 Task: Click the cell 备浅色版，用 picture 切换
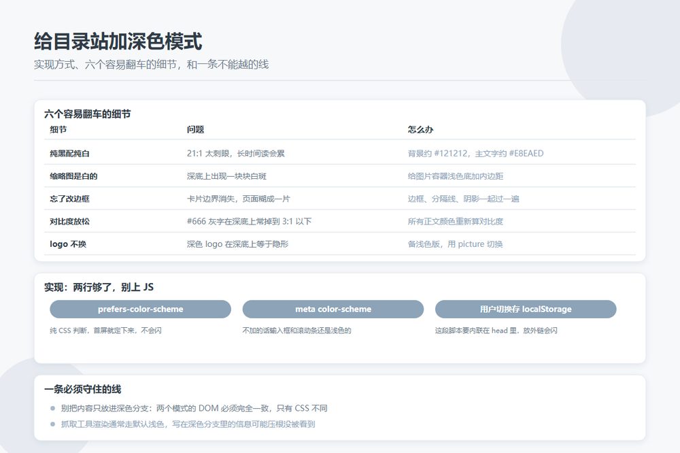pyautogui.click(x=456, y=244)
